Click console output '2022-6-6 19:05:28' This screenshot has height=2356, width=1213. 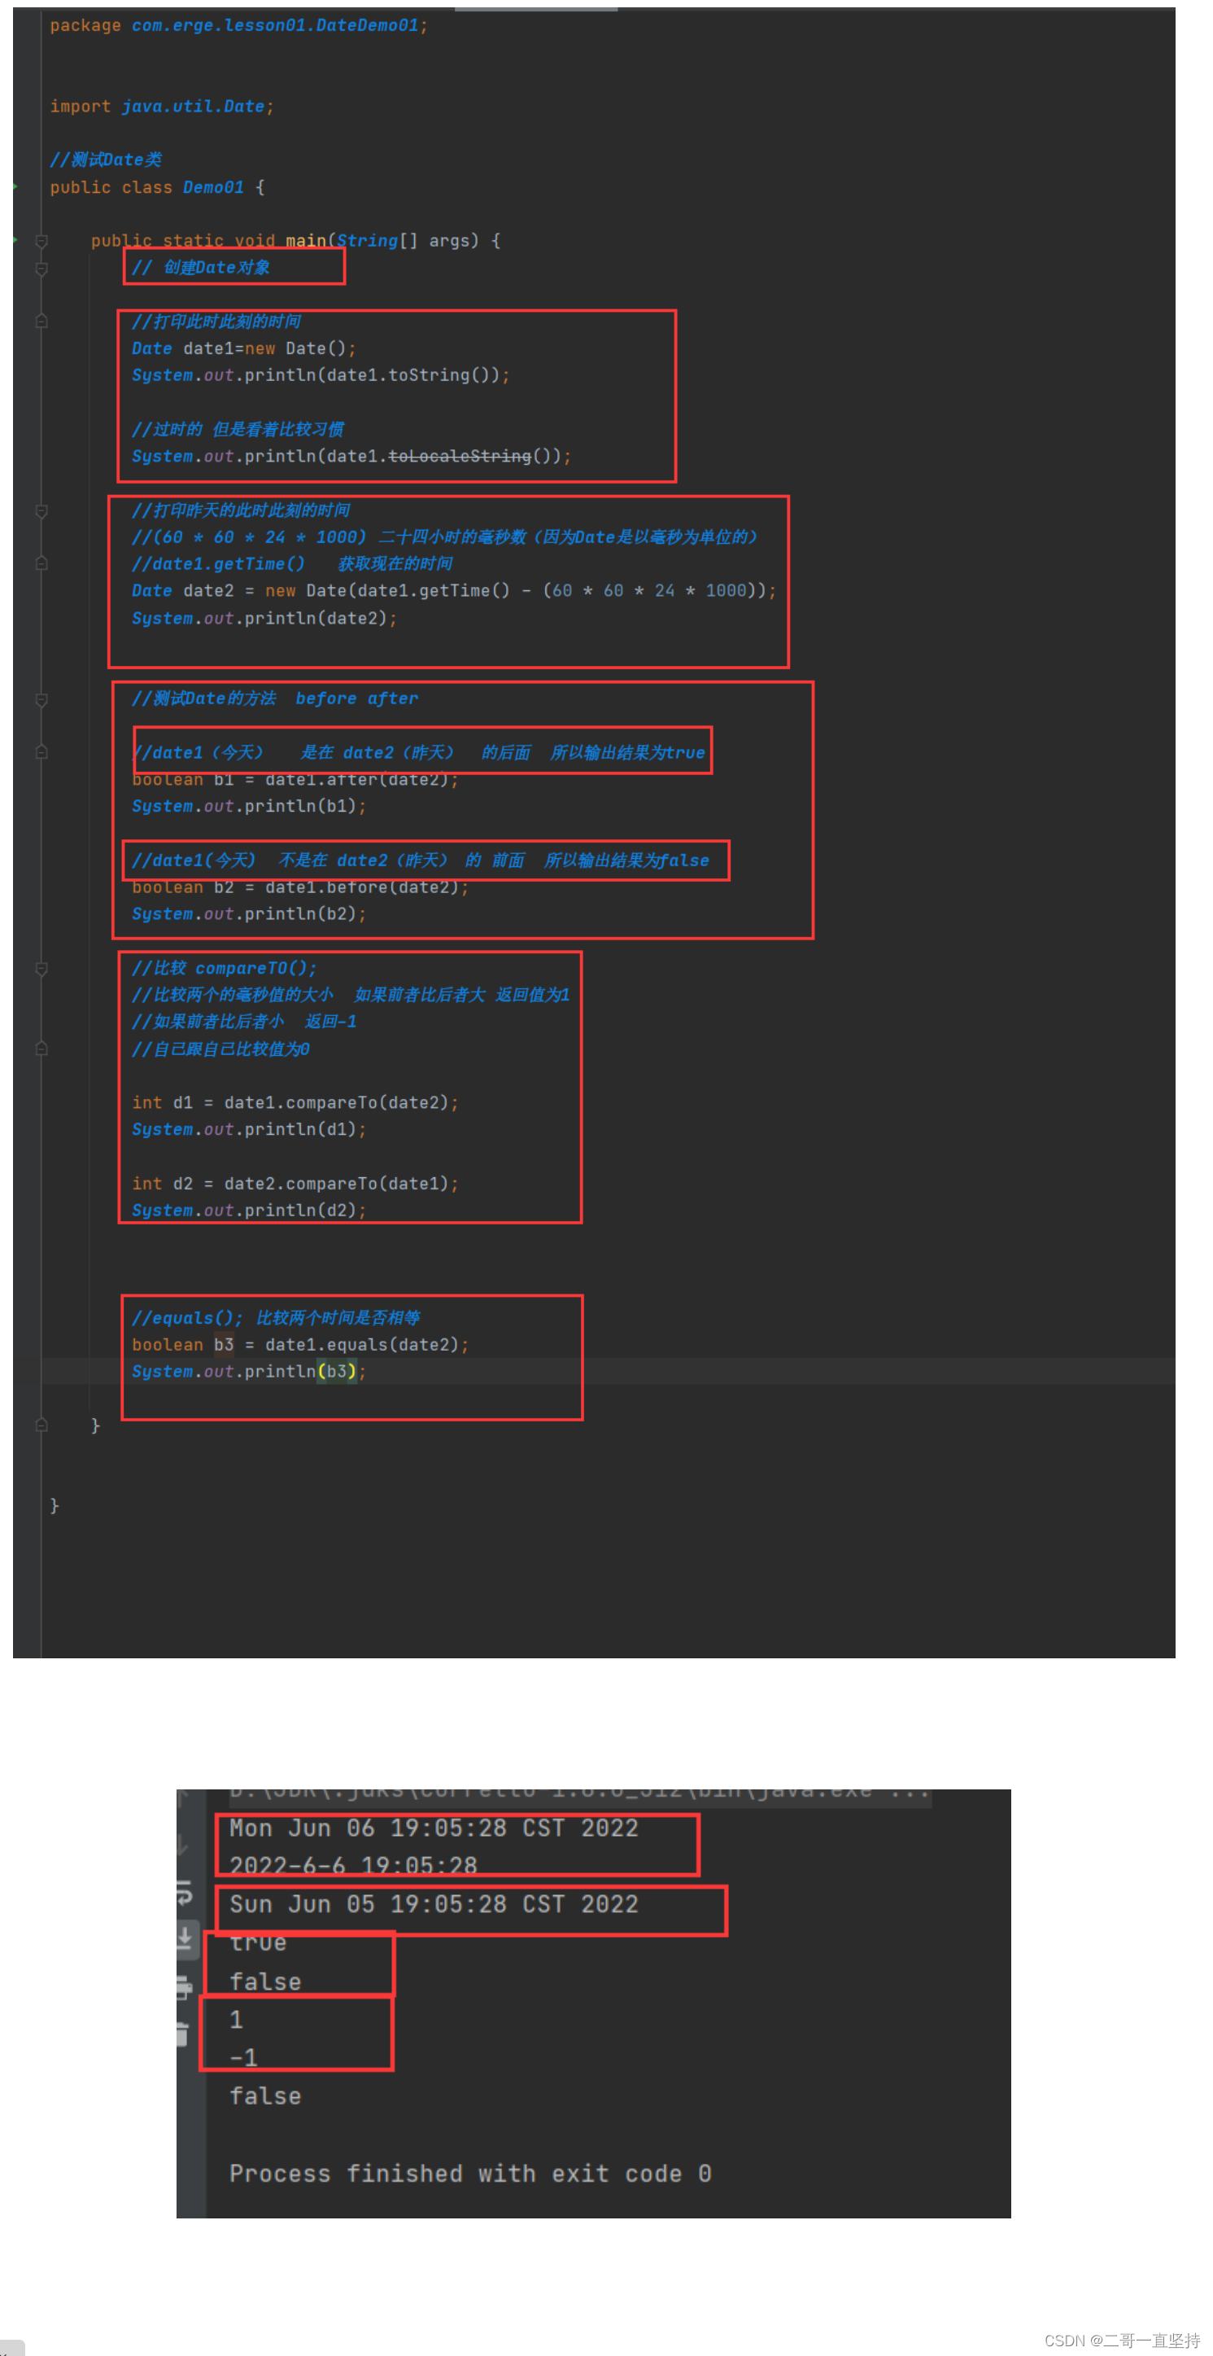353,1865
